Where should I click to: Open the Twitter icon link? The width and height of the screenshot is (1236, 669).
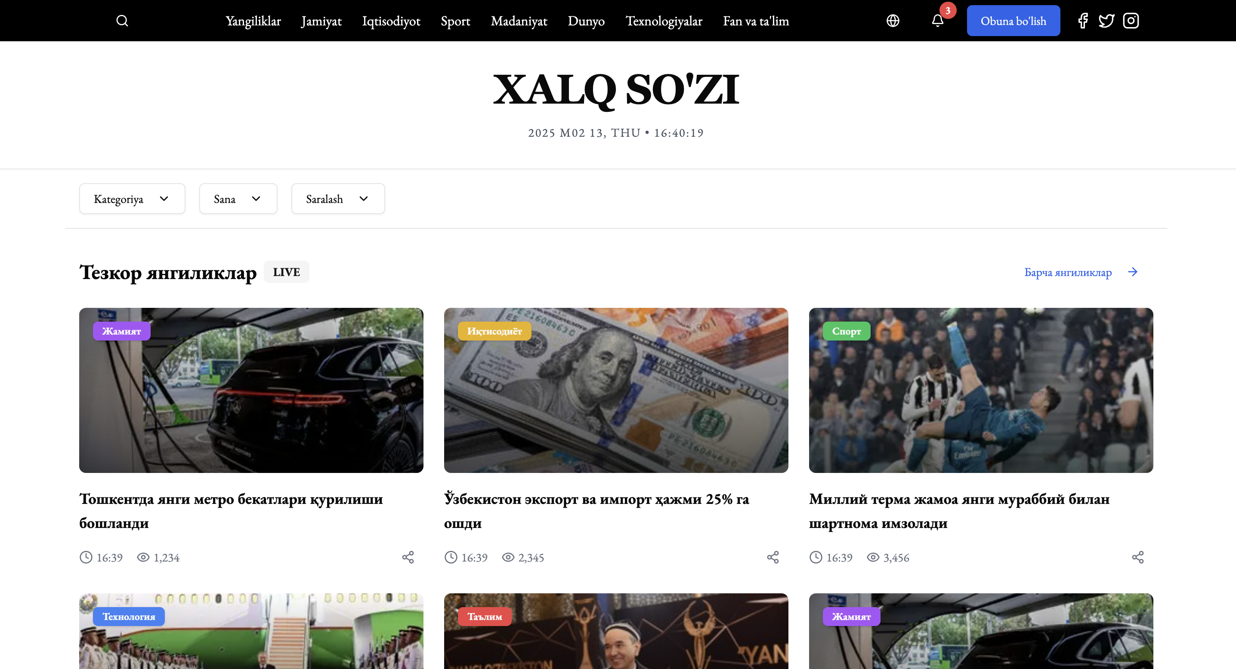pyautogui.click(x=1106, y=21)
